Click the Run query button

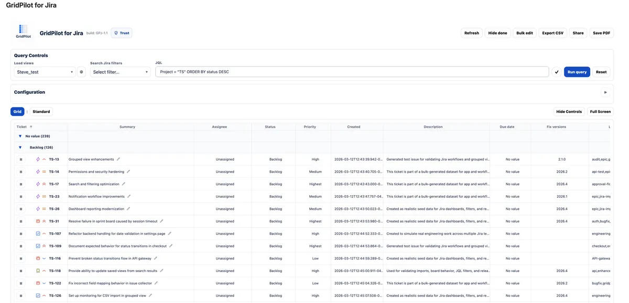tap(577, 72)
